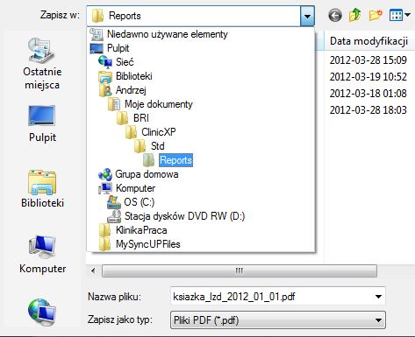Click the date '2012-03-19 10:52'
The image size is (415, 337).
(368, 77)
